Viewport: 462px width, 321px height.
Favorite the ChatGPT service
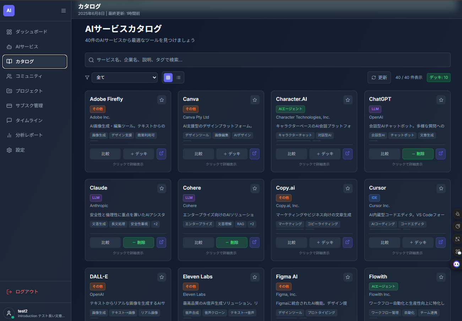point(441,100)
